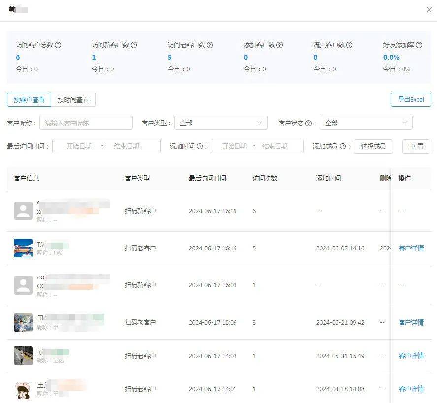Click the 重置 button

point(416,146)
